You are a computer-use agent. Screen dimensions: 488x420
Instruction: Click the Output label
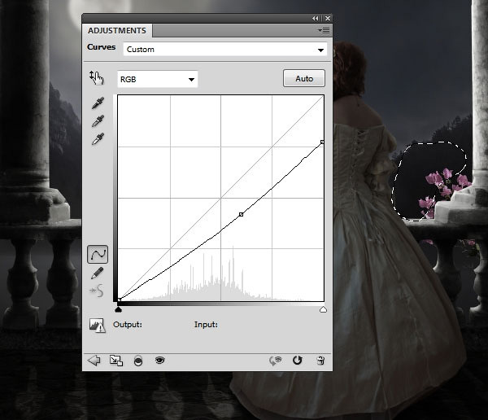128,324
